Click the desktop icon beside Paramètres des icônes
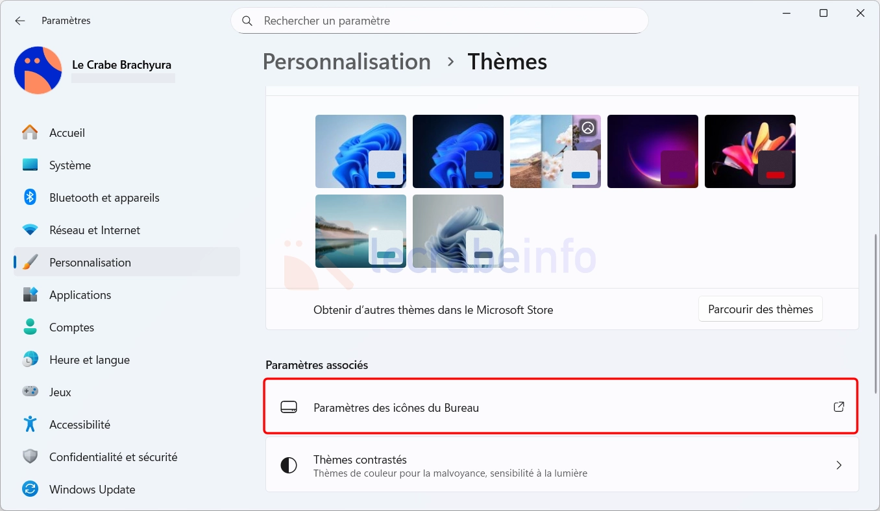Screen dimensions: 880x511 tap(289, 407)
